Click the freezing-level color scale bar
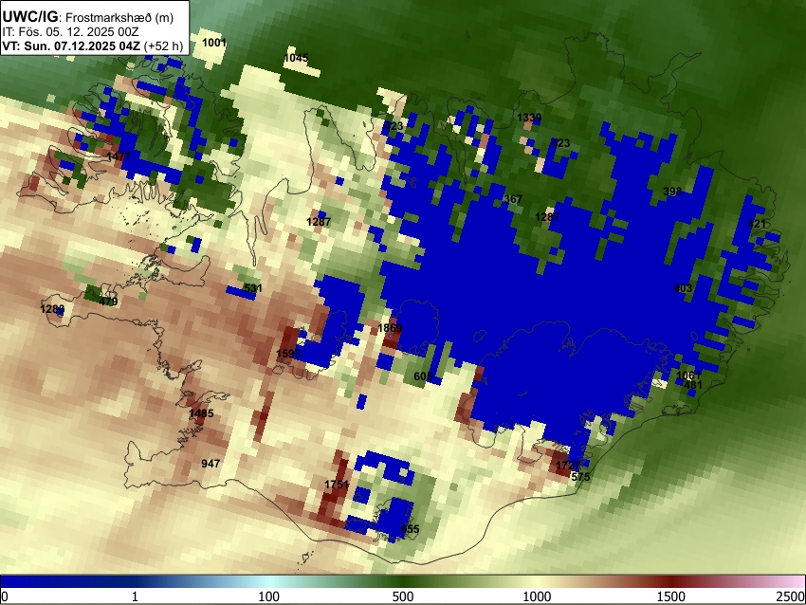The image size is (806, 605). click(403, 582)
